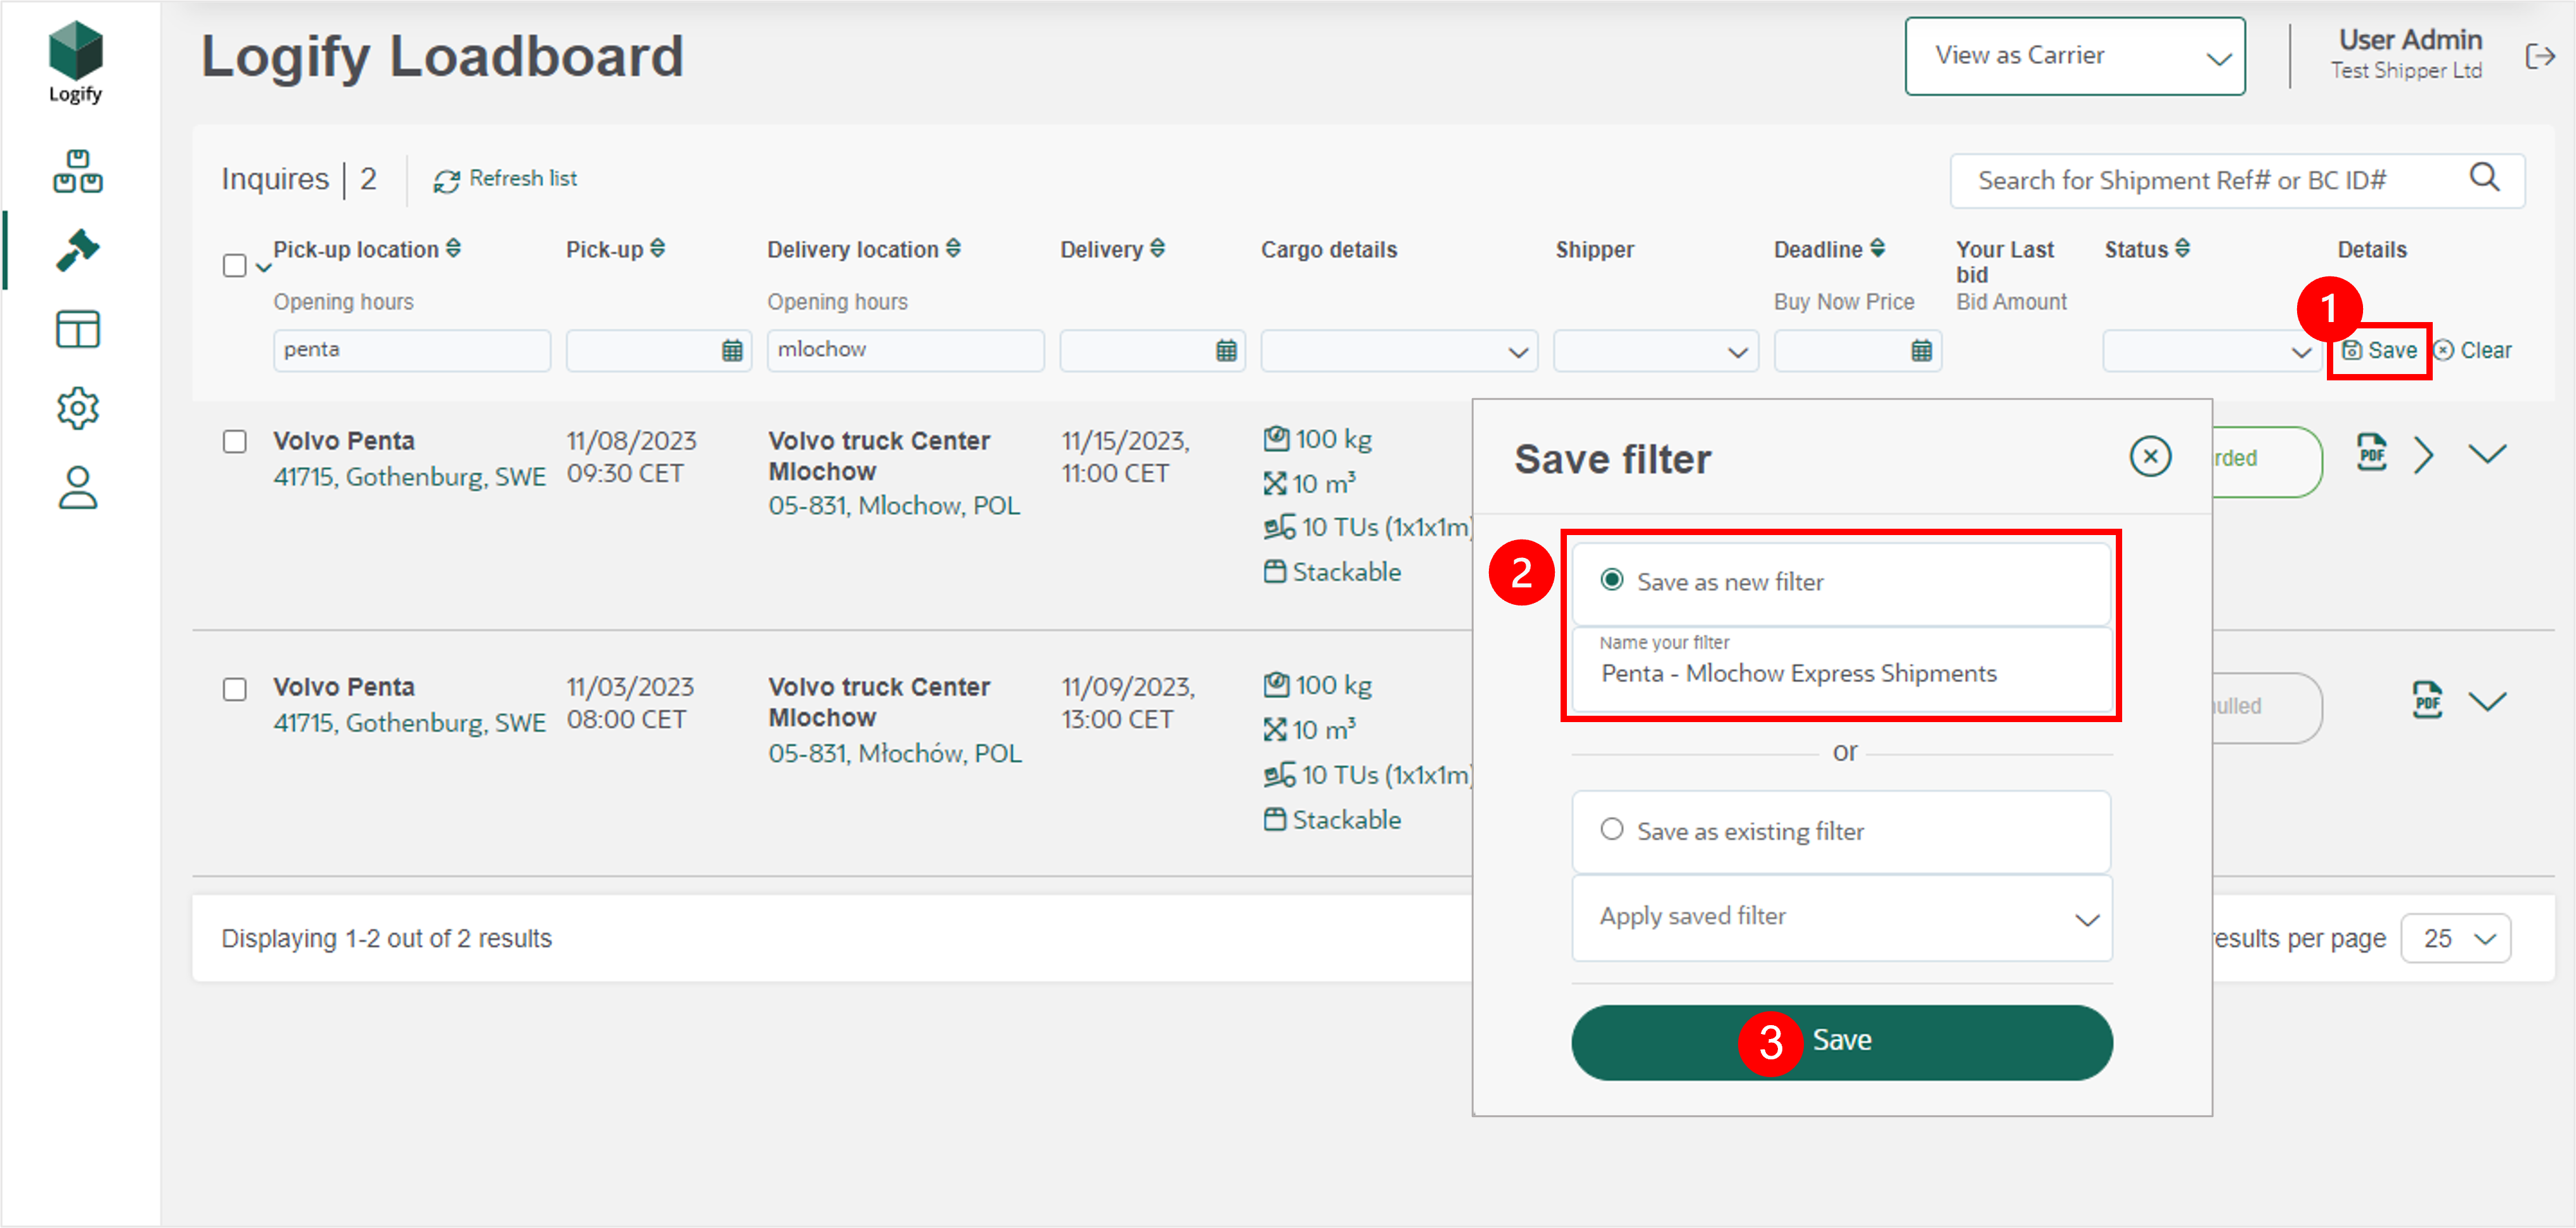Click the pick-up location filter 'penta'

(411, 351)
